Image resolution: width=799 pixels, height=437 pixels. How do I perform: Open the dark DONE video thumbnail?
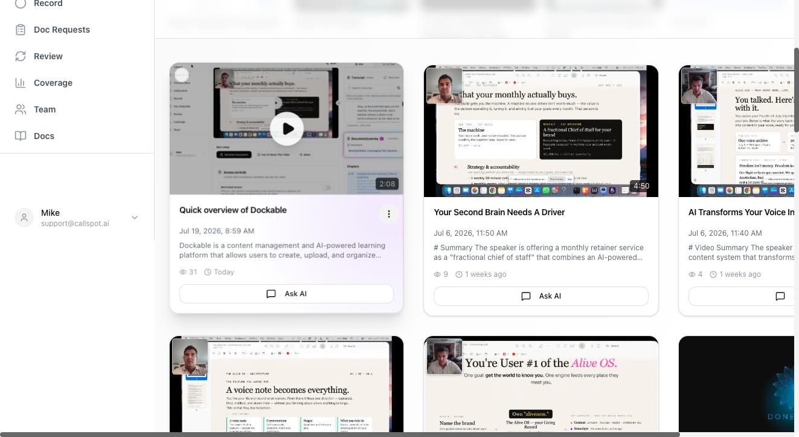[x=736, y=384]
